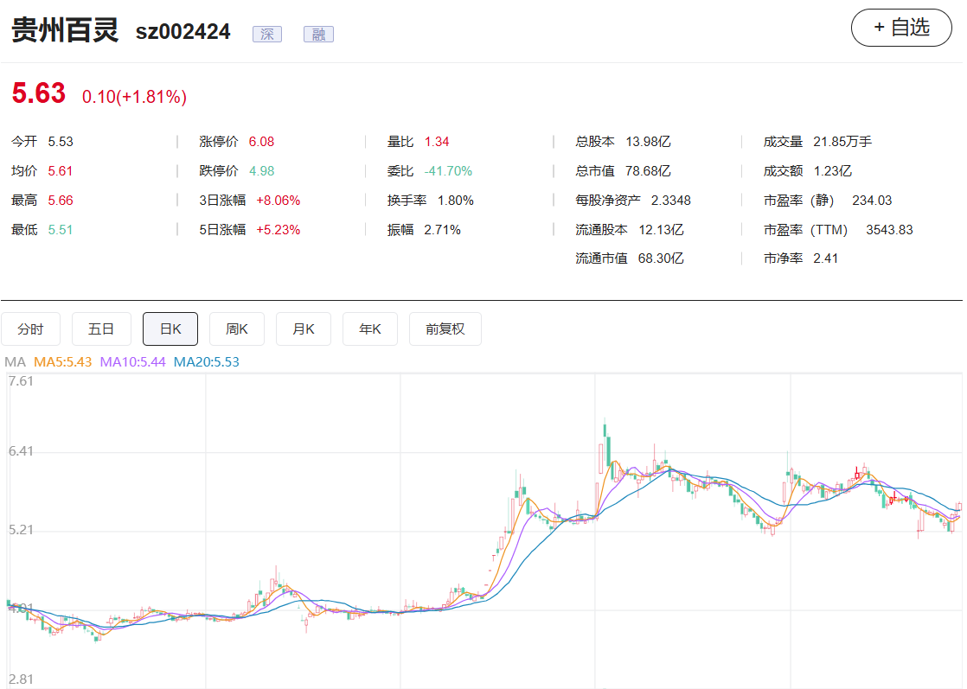
Task: Click the 深 exchange badge icon
Action: coord(267,34)
